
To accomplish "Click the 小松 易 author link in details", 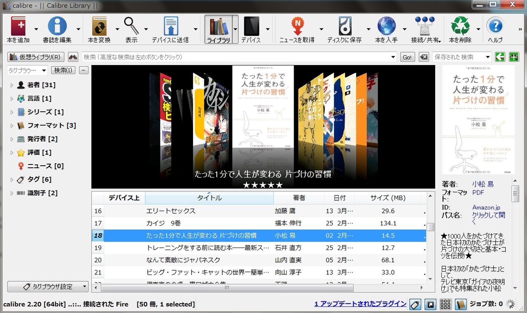I will pos(483,184).
